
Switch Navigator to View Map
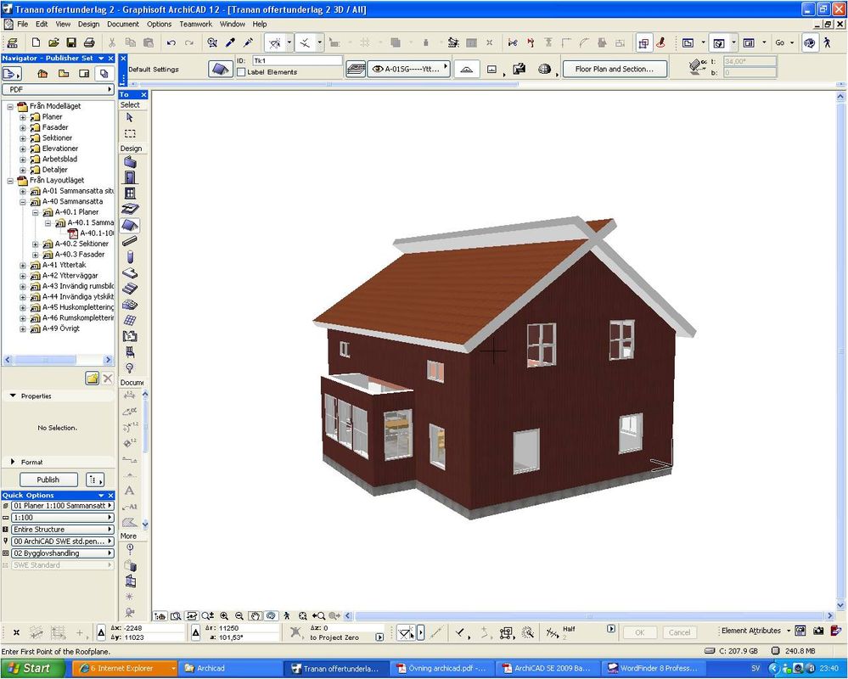pos(64,74)
